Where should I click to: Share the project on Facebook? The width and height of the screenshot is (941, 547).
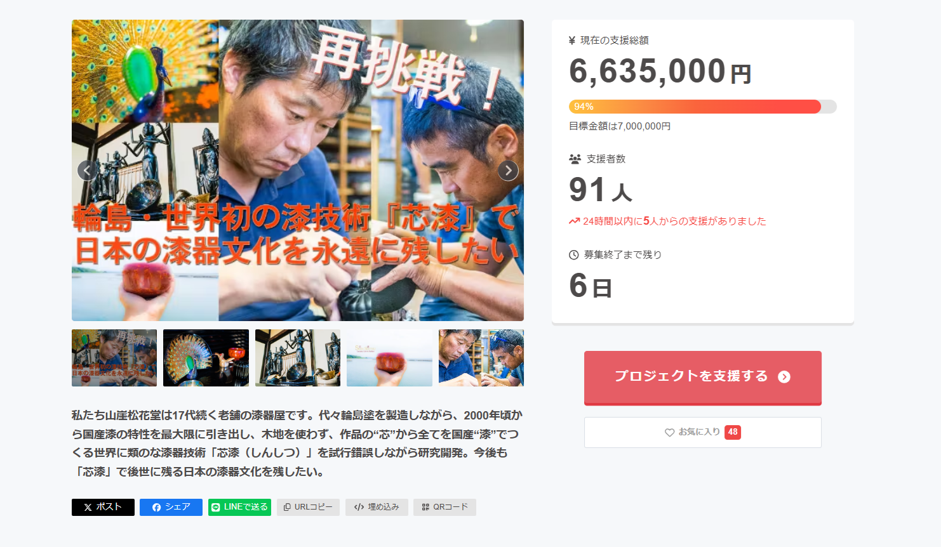click(171, 507)
